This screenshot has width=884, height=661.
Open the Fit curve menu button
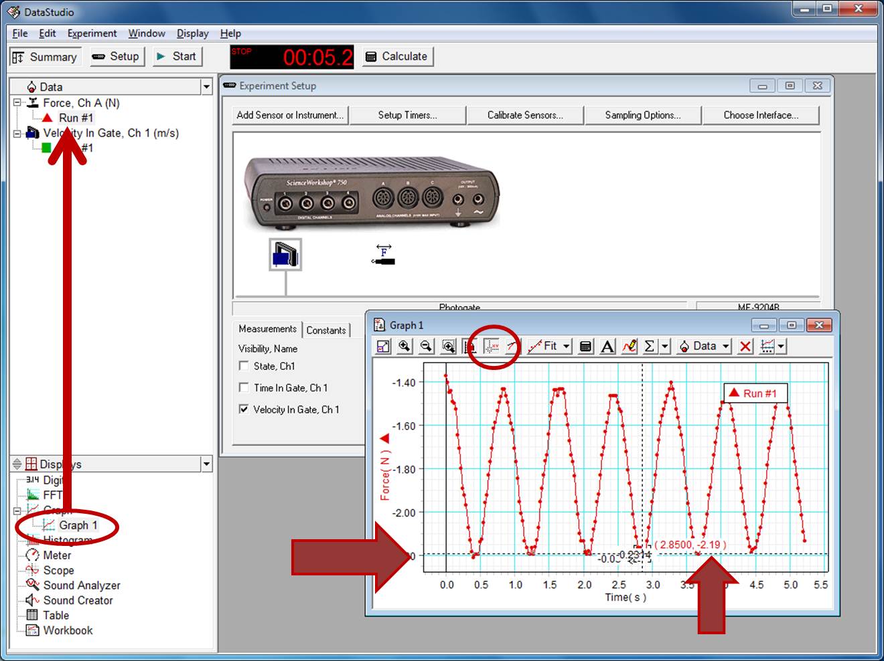click(x=549, y=346)
